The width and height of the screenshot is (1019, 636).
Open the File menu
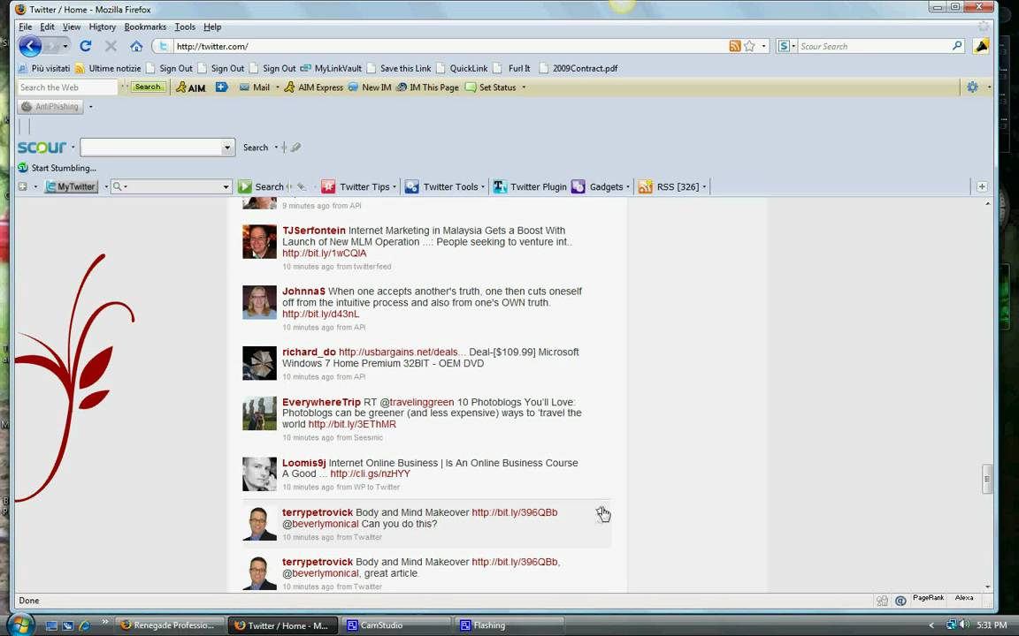coord(26,26)
